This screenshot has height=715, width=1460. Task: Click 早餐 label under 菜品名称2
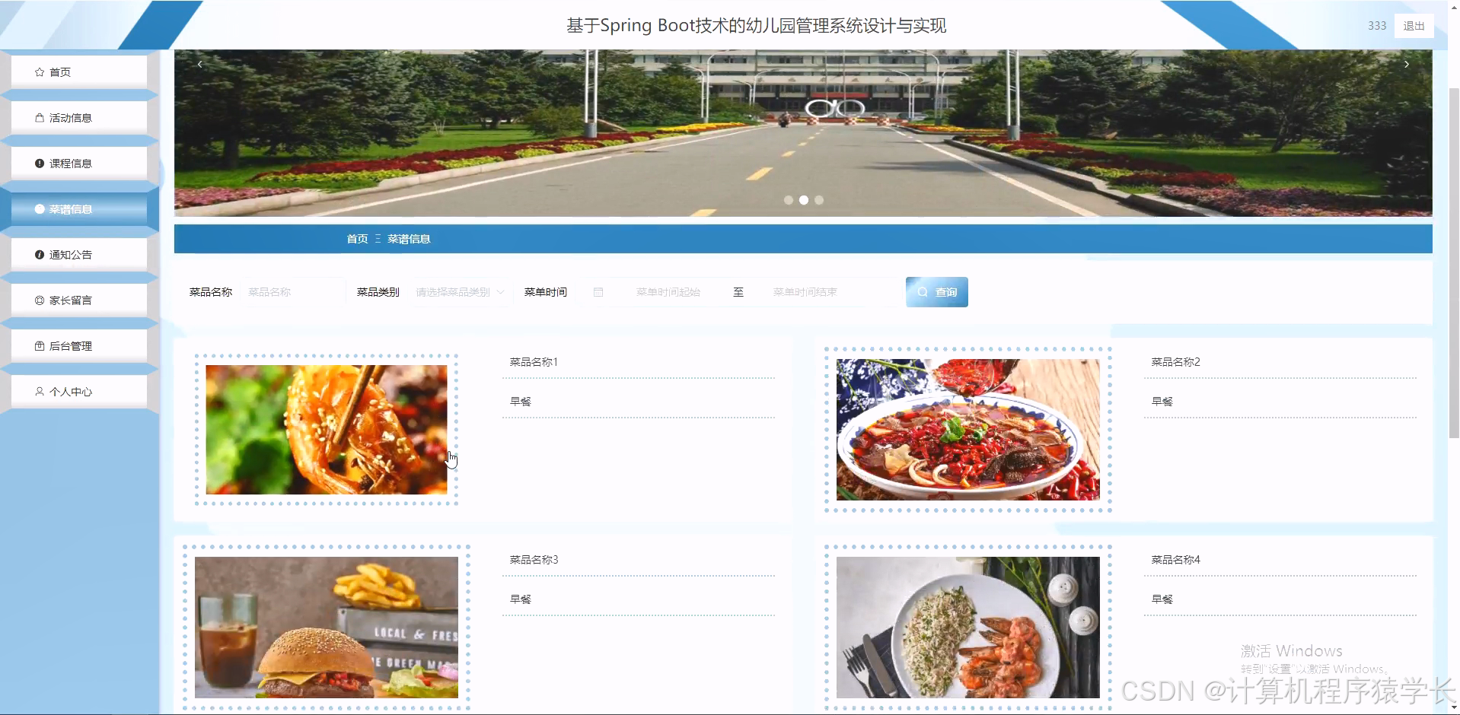[1162, 402]
